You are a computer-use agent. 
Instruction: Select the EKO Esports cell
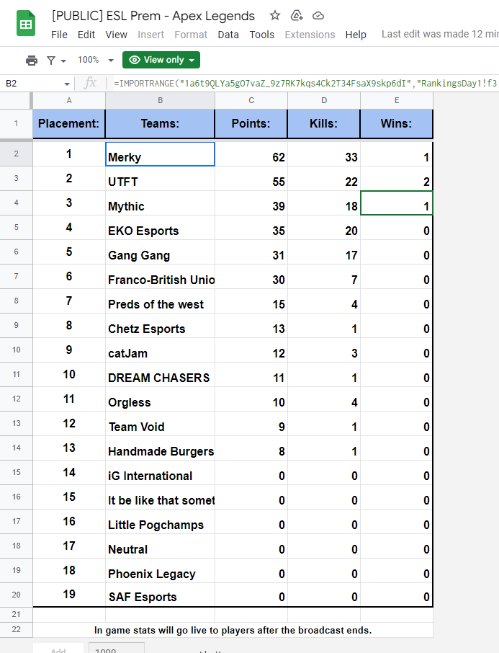coord(161,228)
